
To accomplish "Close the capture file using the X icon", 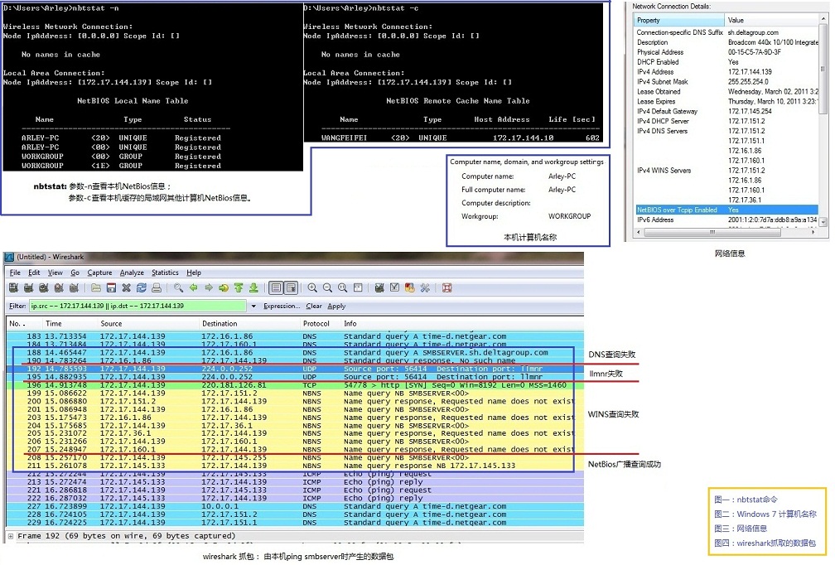I will [x=126, y=288].
